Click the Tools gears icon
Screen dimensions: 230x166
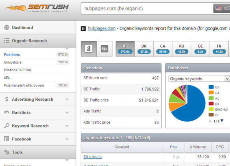click(x=7, y=152)
